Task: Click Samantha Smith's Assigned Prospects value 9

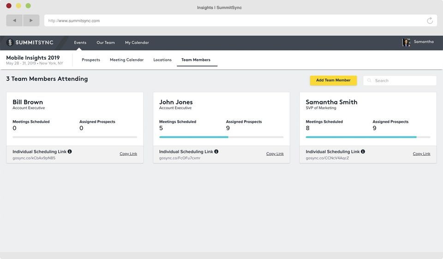Action: click(374, 128)
